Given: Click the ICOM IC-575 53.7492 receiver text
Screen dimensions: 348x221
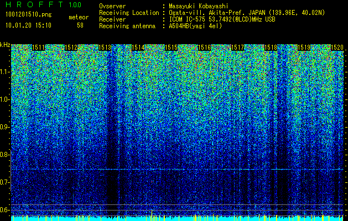Looking at the screenshot, I should (222, 19).
